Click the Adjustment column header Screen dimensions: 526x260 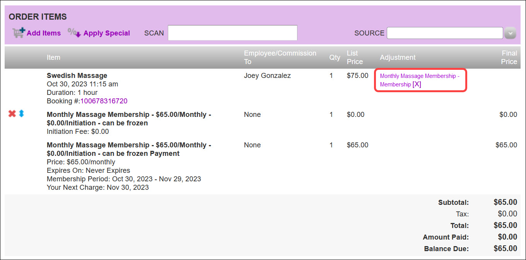pos(398,57)
